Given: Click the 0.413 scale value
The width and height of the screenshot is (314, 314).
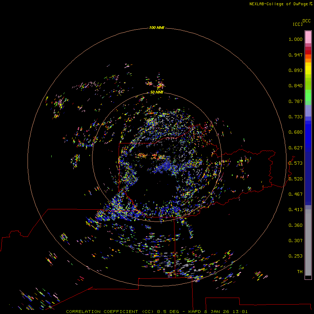Looking at the screenshot, I should click(x=296, y=210).
